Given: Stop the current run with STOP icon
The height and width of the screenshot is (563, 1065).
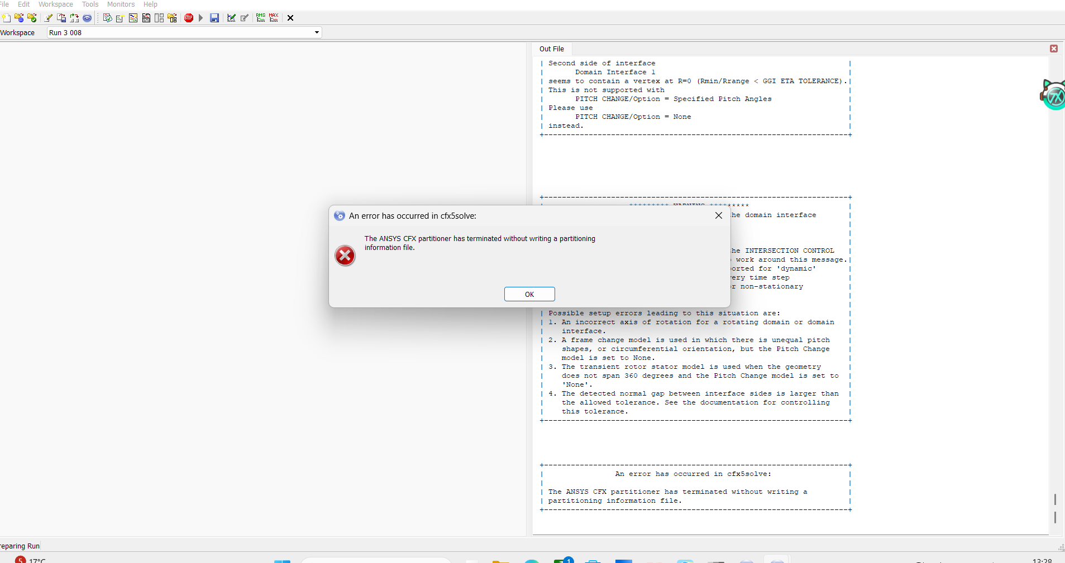Looking at the screenshot, I should pos(189,18).
